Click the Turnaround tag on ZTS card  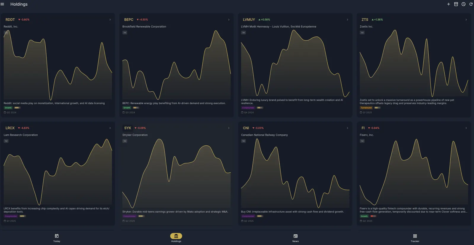(x=366, y=108)
